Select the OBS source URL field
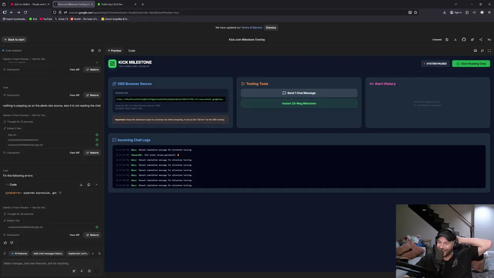Image resolution: width=494 pixels, height=278 pixels. point(170,99)
